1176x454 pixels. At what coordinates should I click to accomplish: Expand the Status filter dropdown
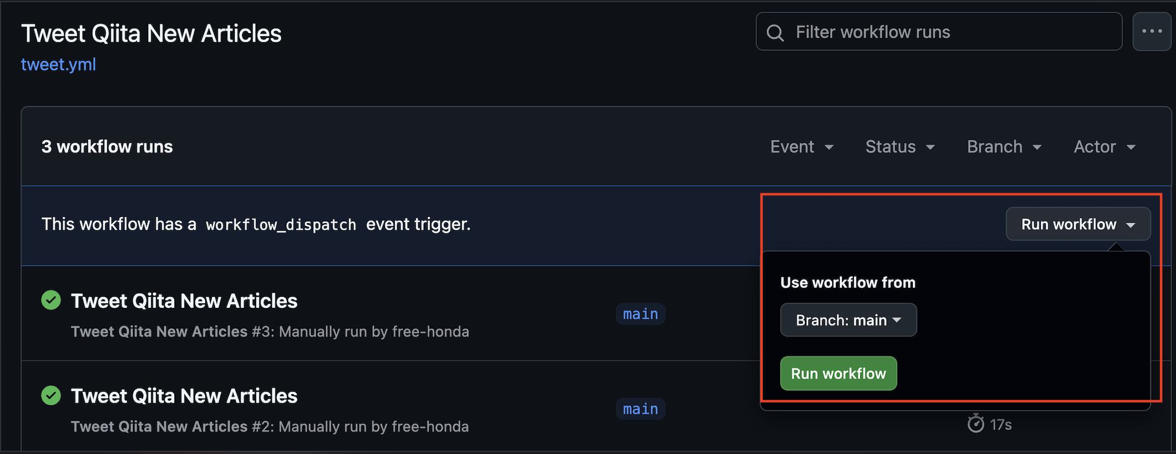click(899, 146)
